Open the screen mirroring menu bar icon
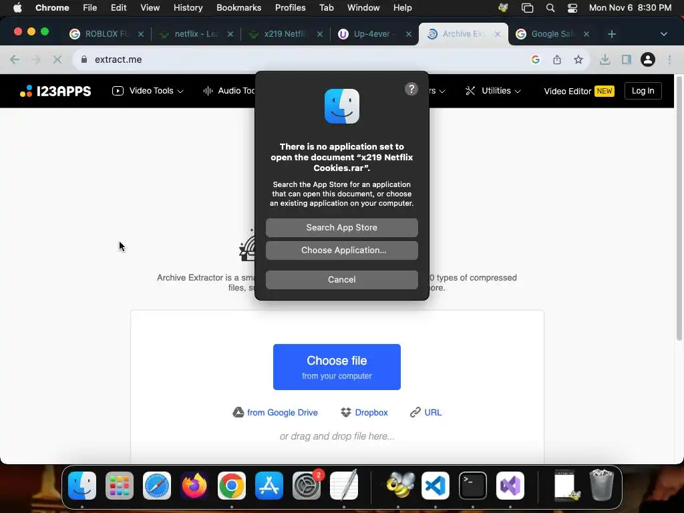684x513 pixels. 528,8
